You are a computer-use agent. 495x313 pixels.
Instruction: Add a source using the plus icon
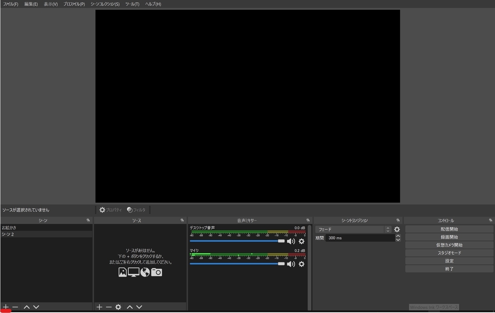tap(99, 307)
